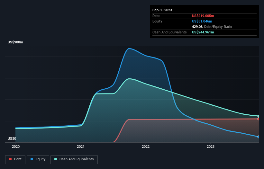
Task: Click the 2021 x-axis label
Action: [81, 147]
